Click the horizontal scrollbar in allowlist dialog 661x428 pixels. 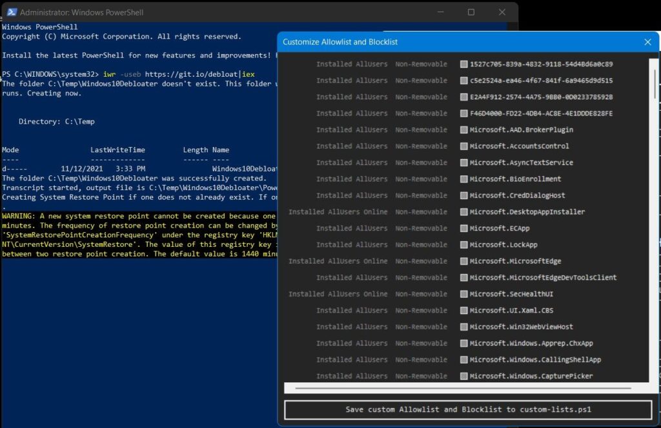click(x=463, y=388)
